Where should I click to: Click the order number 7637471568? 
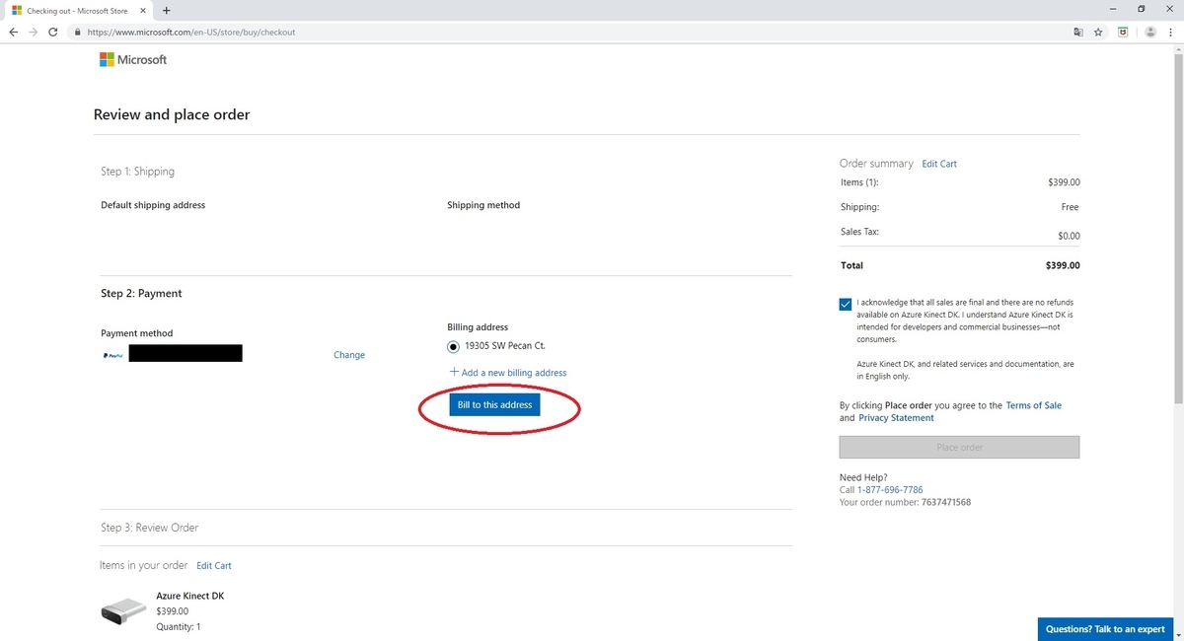[946, 502]
